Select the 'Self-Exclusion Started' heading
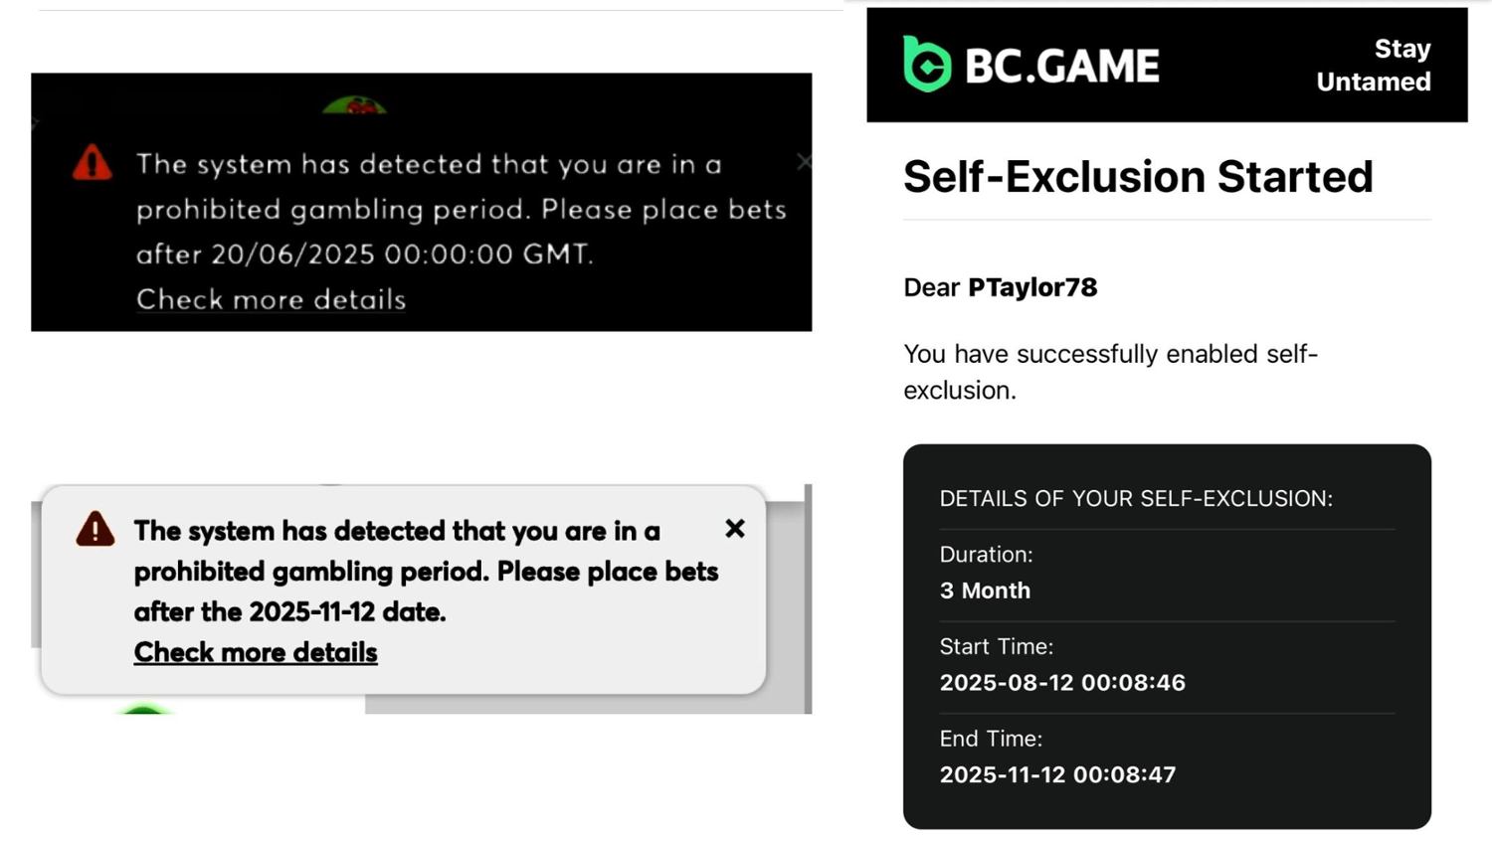The width and height of the screenshot is (1492, 843). tap(1138, 177)
